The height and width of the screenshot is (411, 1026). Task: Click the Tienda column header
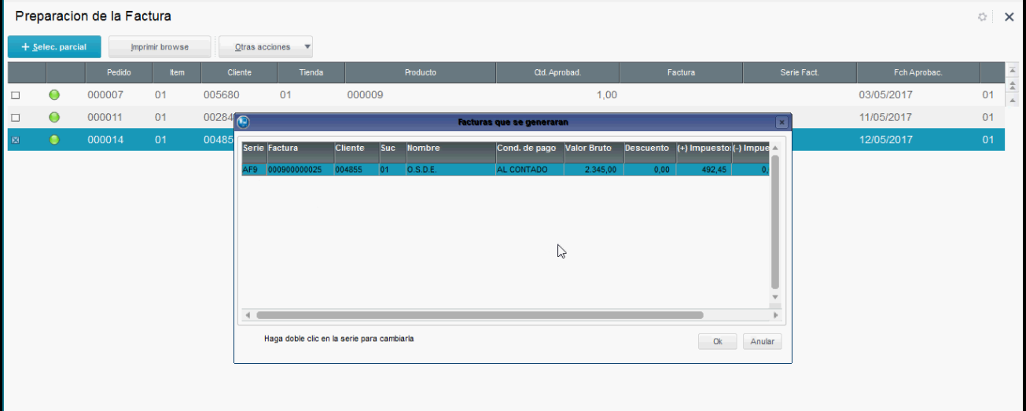coord(311,72)
